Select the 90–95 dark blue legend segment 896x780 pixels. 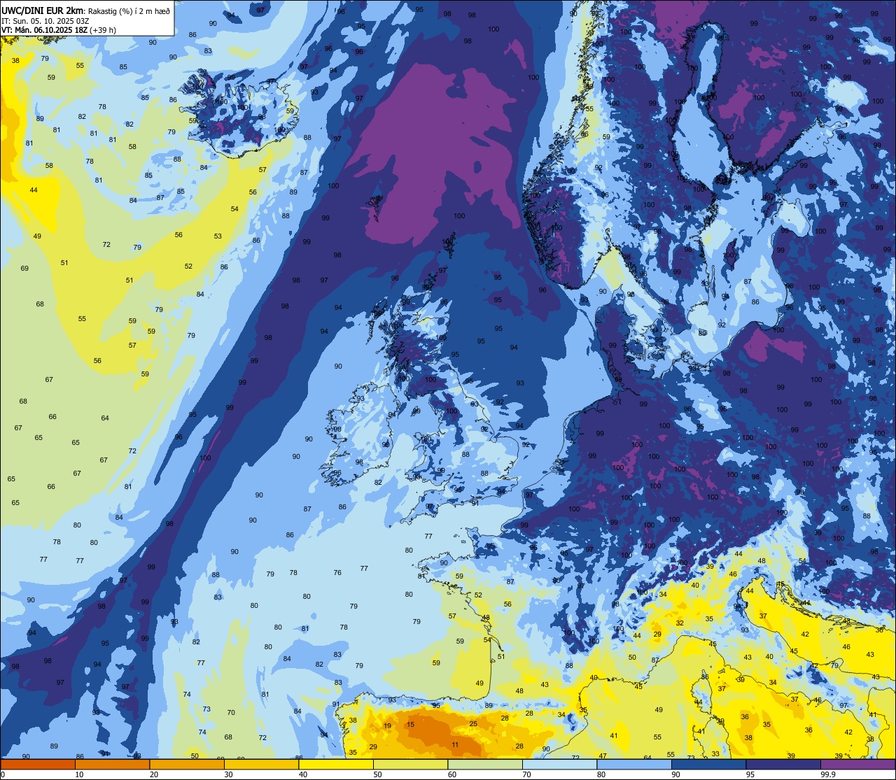coord(708,765)
